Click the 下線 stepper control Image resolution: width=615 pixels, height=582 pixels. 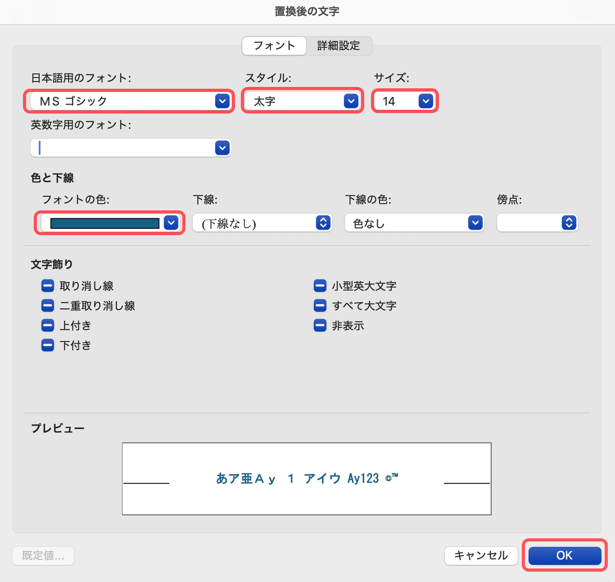click(323, 223)
